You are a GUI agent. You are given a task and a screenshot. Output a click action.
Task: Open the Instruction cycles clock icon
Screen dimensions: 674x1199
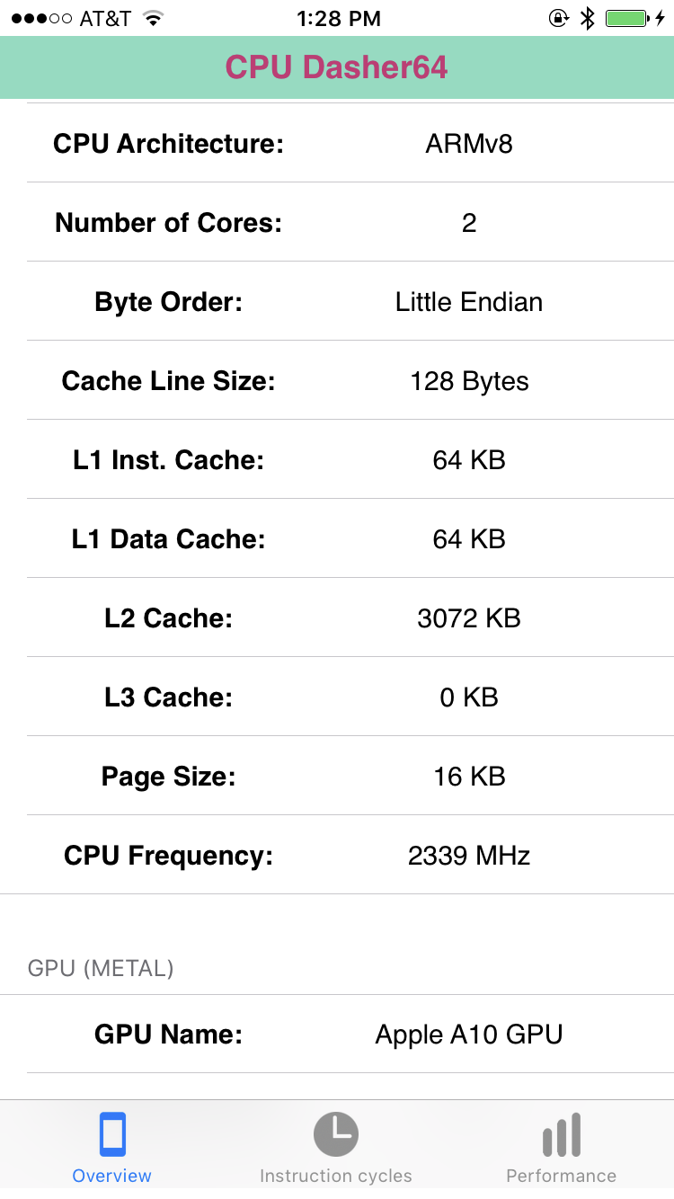click(336, 1134)
